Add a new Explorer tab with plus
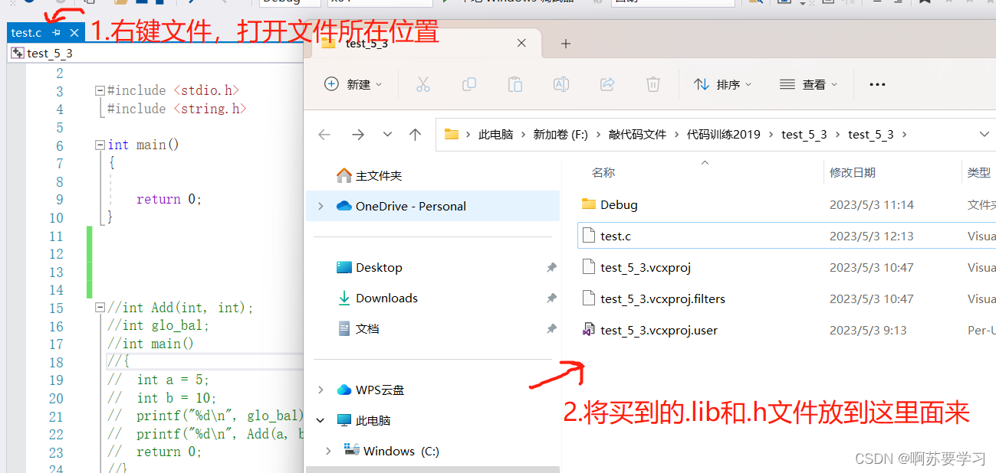 pos(566,44)
